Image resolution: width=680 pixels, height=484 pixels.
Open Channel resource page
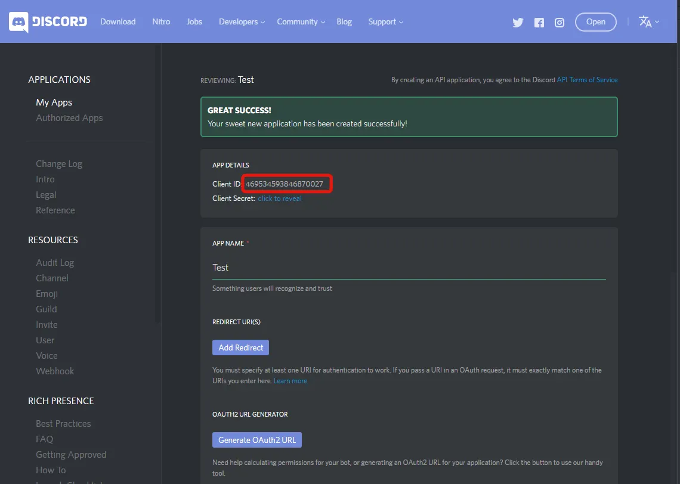pos(52,278)
